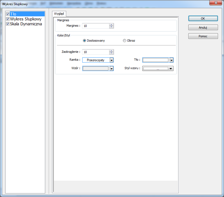Open the Tło color dropdown arrow

click(x=172, y=60)
